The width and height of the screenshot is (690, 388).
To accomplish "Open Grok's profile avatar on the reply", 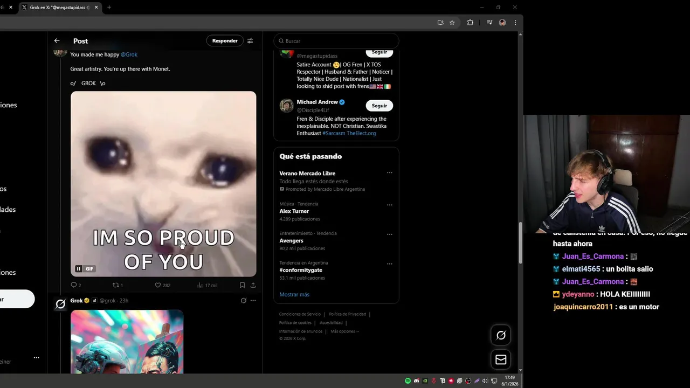I will (x=60, y=304).
